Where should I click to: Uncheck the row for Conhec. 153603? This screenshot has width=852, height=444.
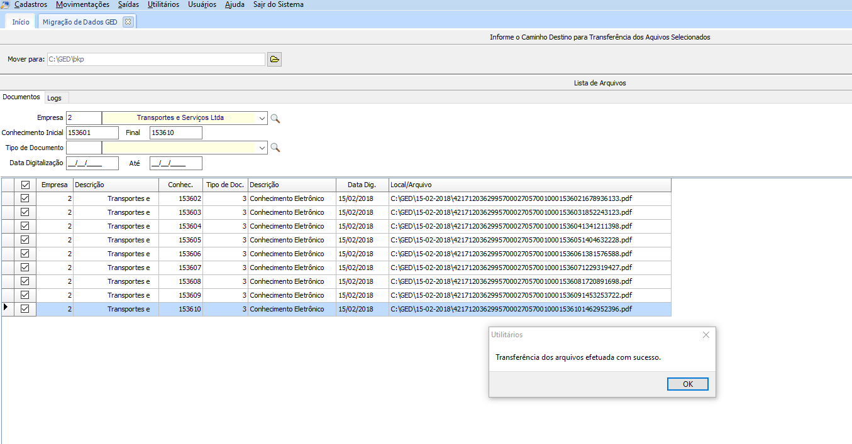25,212
